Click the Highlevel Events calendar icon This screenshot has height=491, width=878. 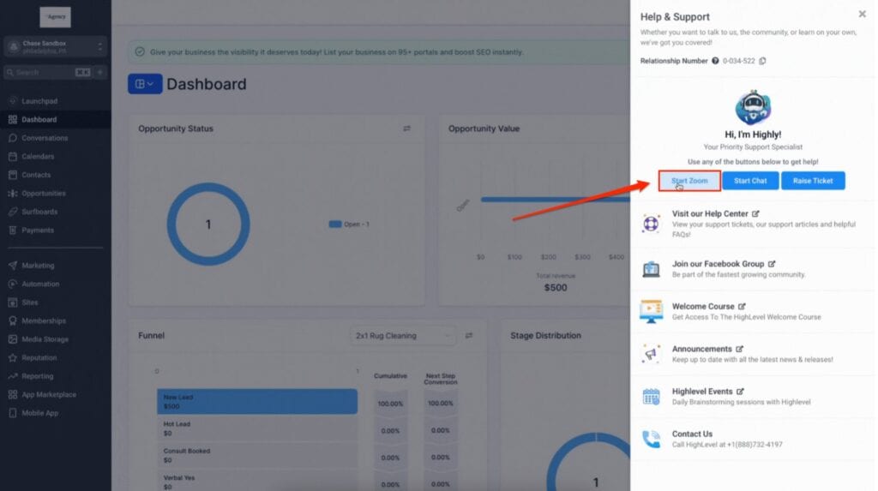click(x=652, y=397)
